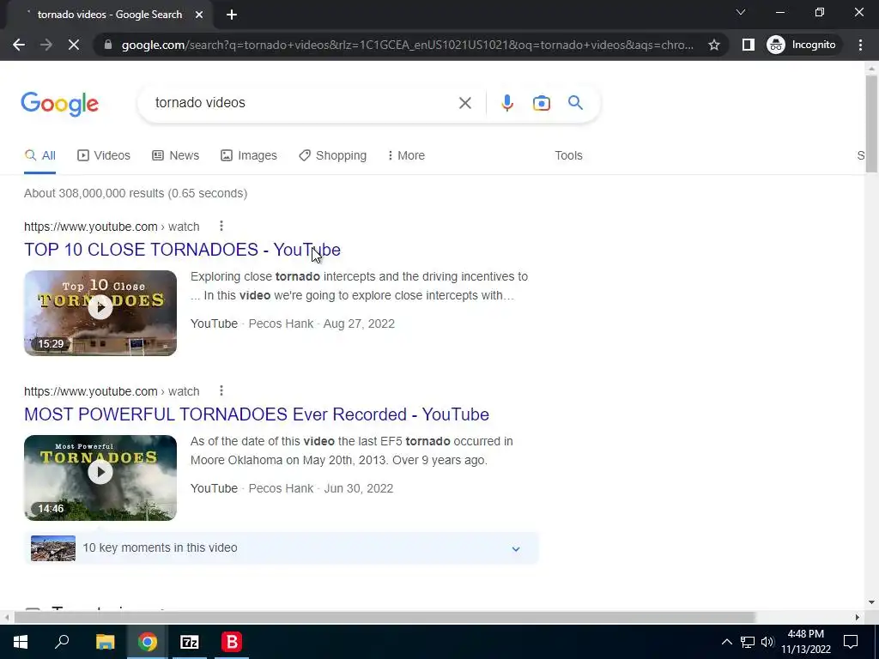The height and width of the screenshot is (659, 879).
Task: Switch to the Shopping tab
Action: [332, 156]
